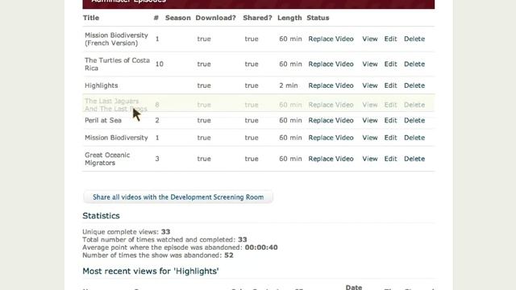
Task: View Mission Biodiversity (French Version) episode
Action: coord(370,39)
